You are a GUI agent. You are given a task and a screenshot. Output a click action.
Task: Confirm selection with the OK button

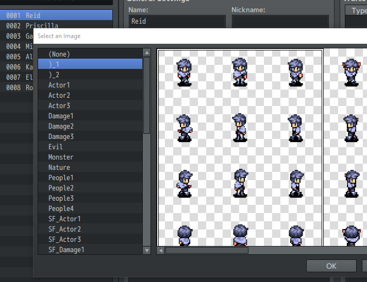tap(331, 266)
